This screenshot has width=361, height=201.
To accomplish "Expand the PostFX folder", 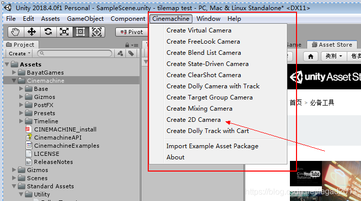I will click(x=21, y=105).
